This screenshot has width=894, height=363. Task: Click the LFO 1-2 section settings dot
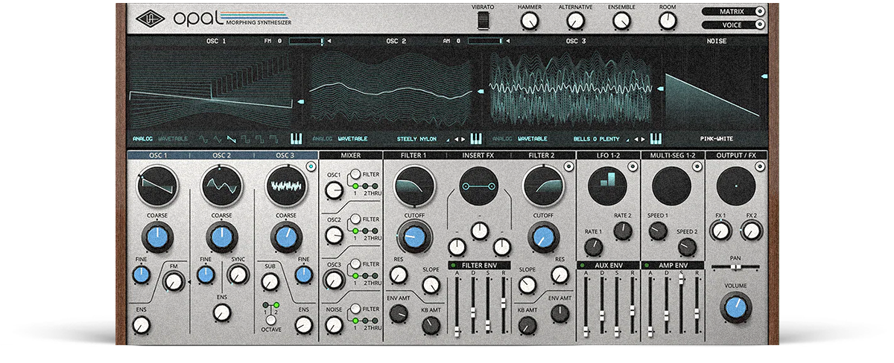pyautogui.click(x=633, y=167)
